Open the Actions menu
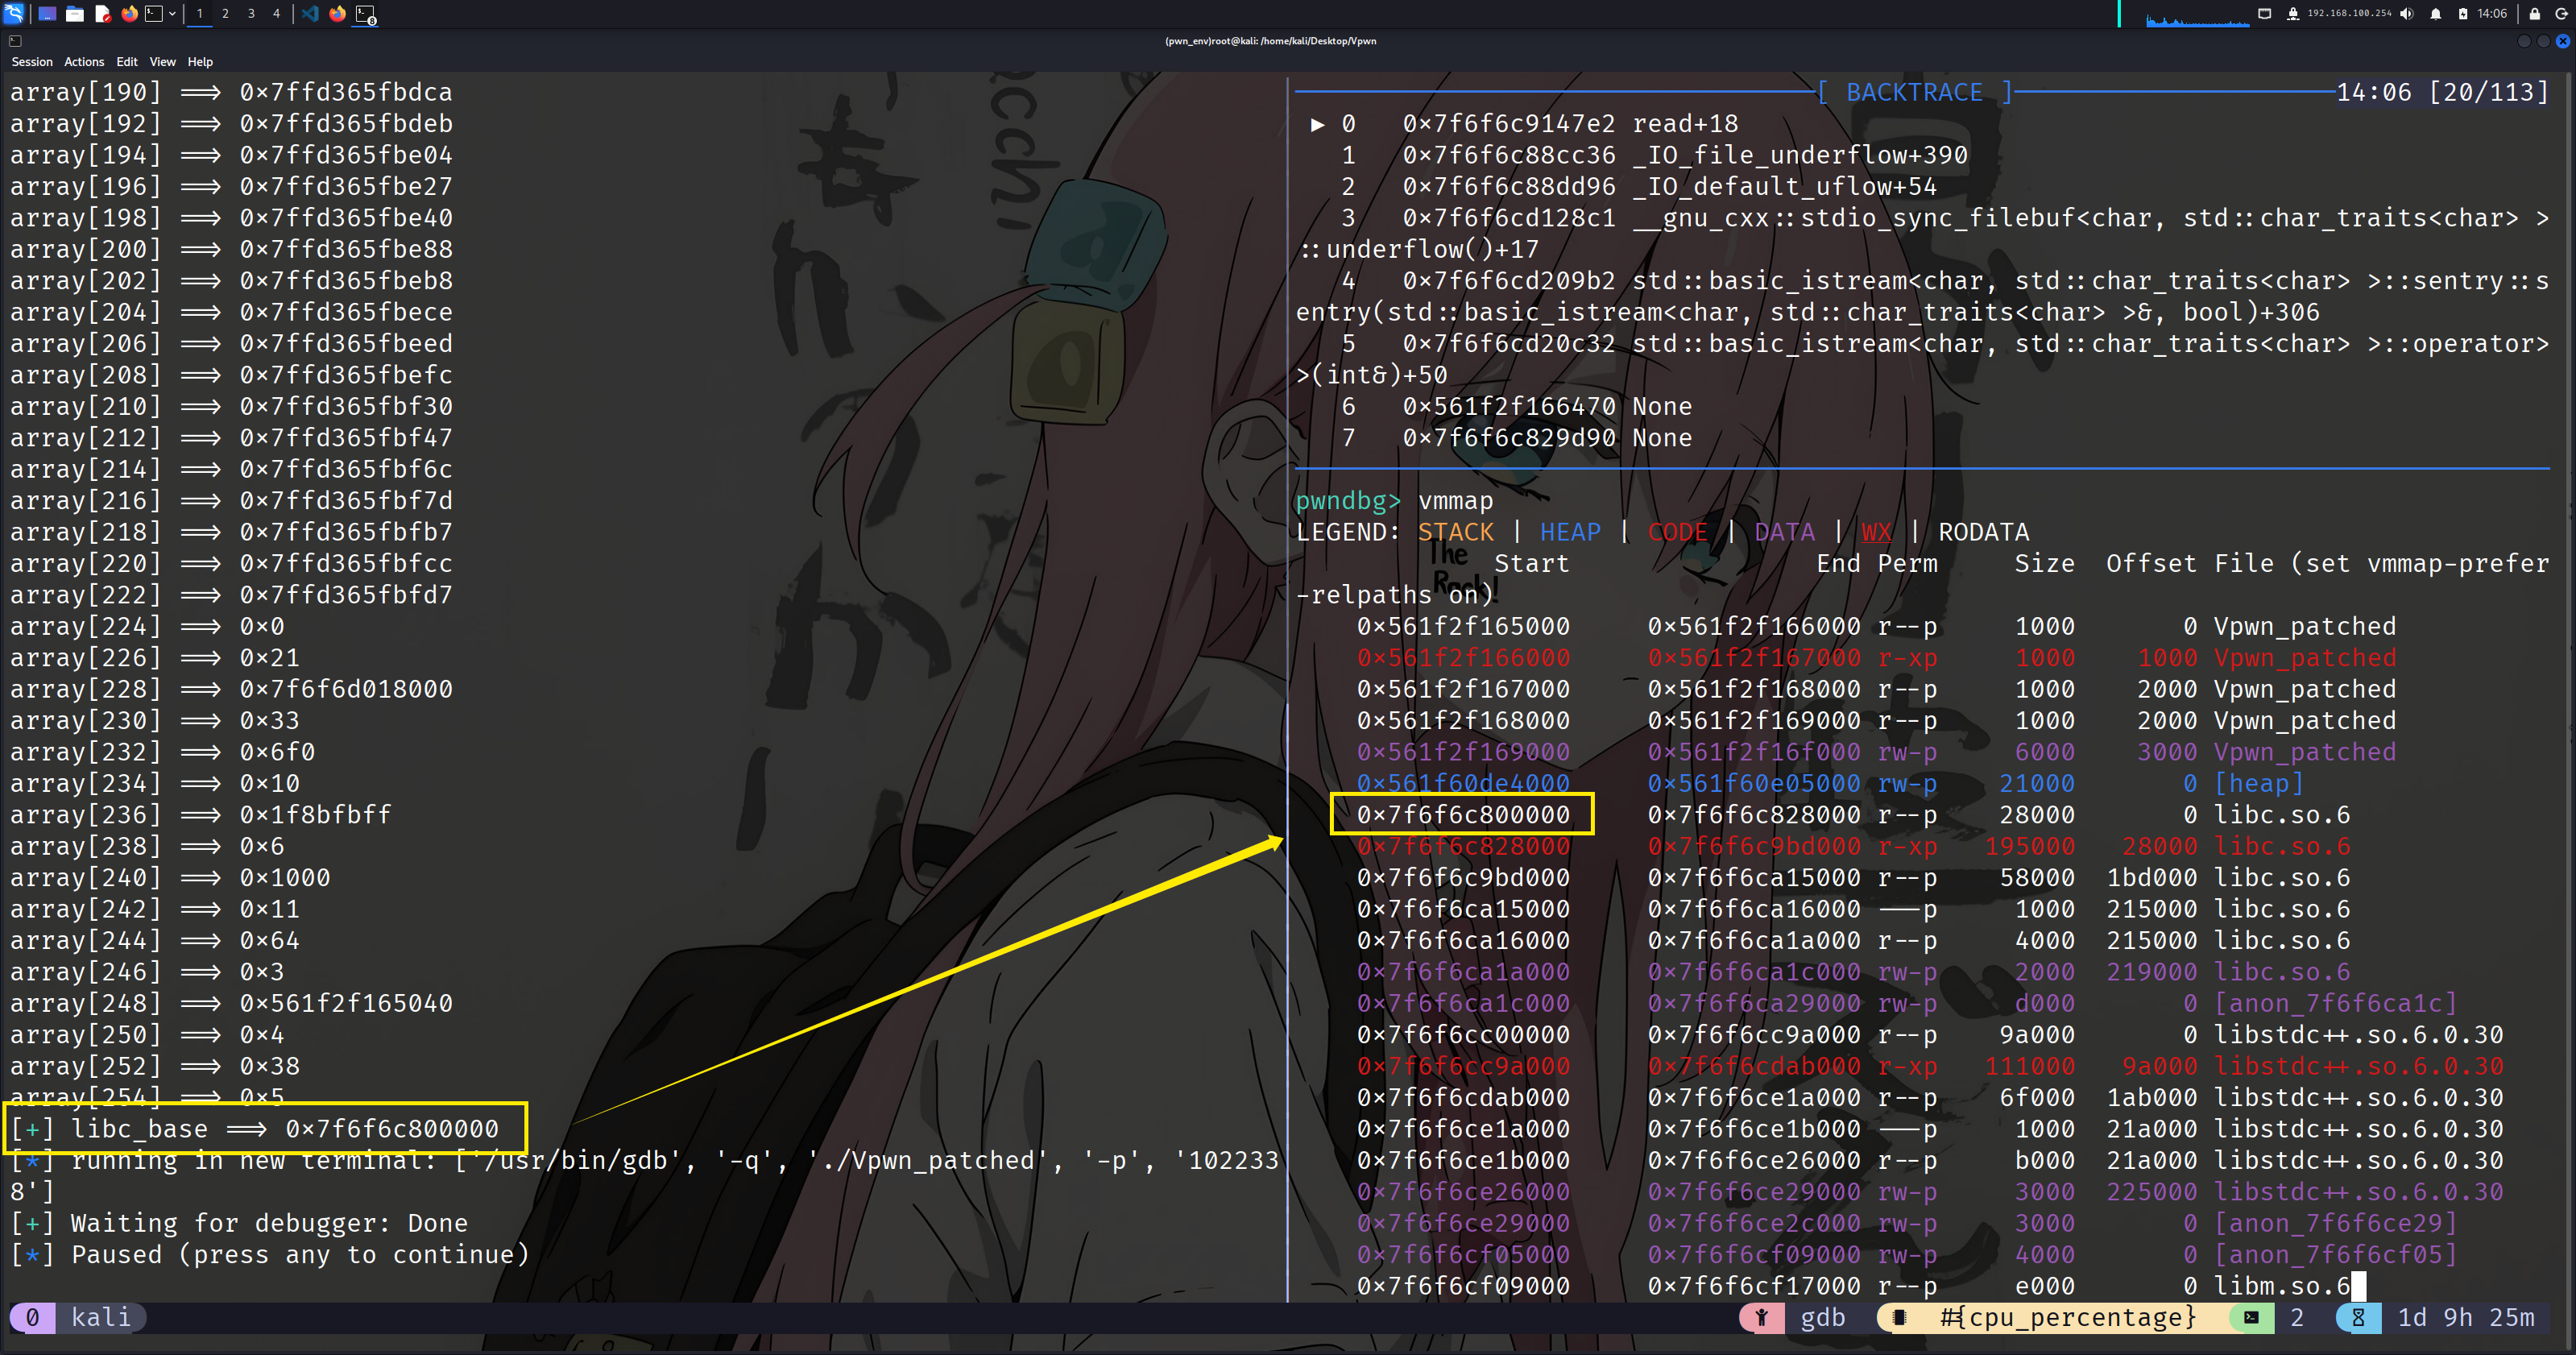 coord(84,62)
